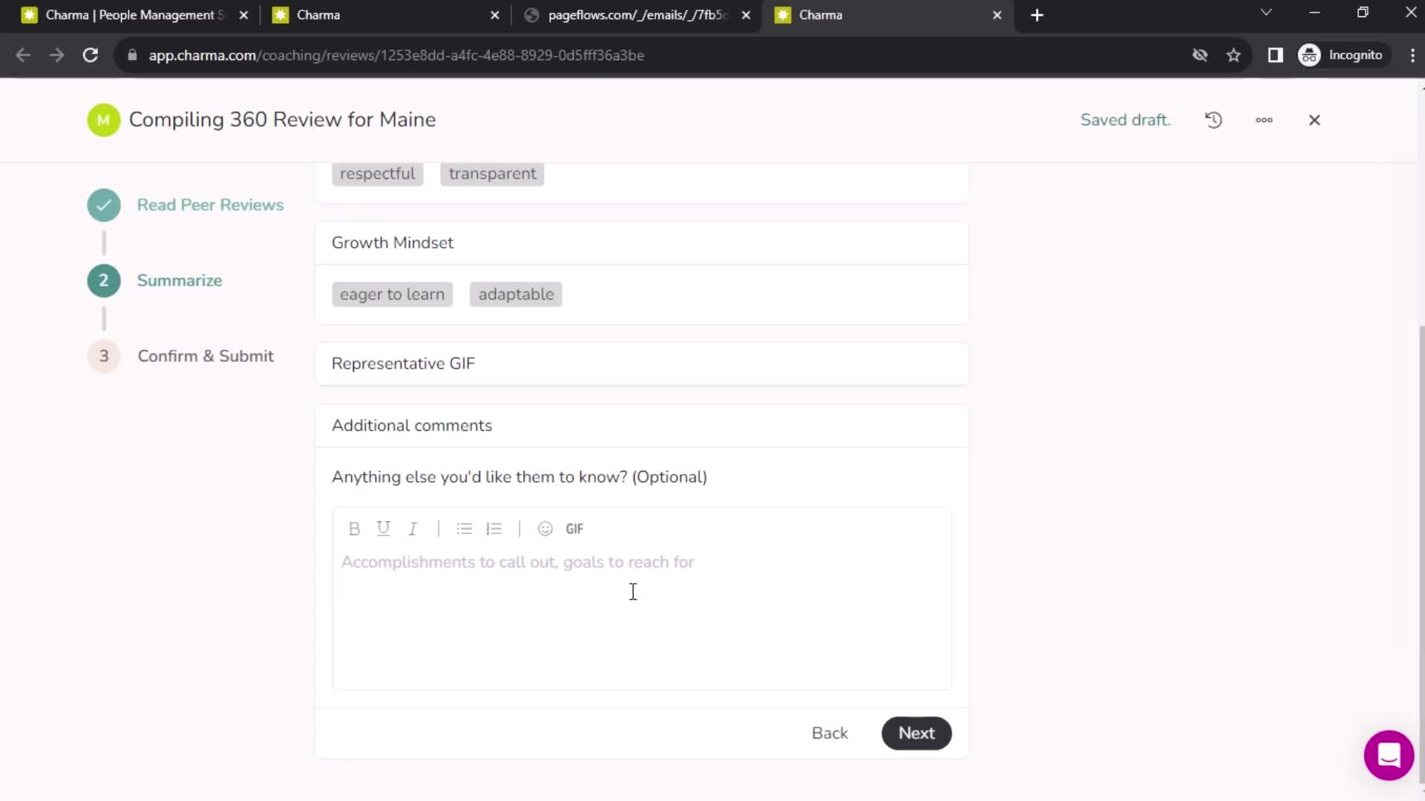Open emoji picker in text editor
1425x801 pixels.
[x=546, y=528]
